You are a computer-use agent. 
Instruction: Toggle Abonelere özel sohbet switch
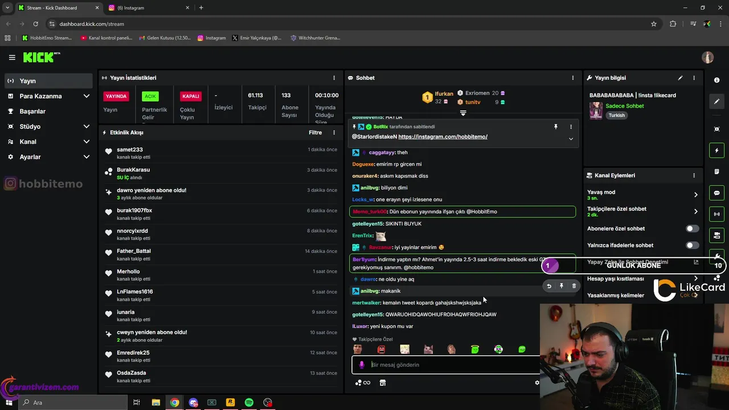[x=692, y=228]
